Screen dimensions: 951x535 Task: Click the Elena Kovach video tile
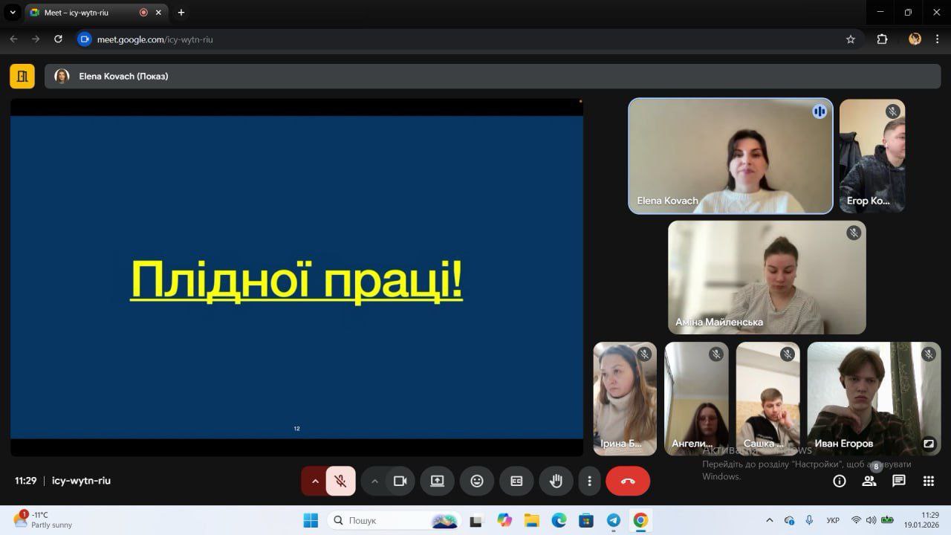pyautogui.click(x=730, y=156)
